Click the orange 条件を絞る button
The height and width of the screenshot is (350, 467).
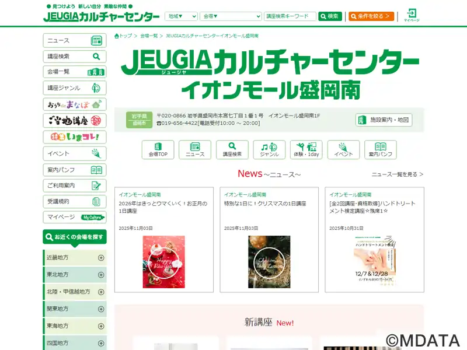(x=371, y=16)
